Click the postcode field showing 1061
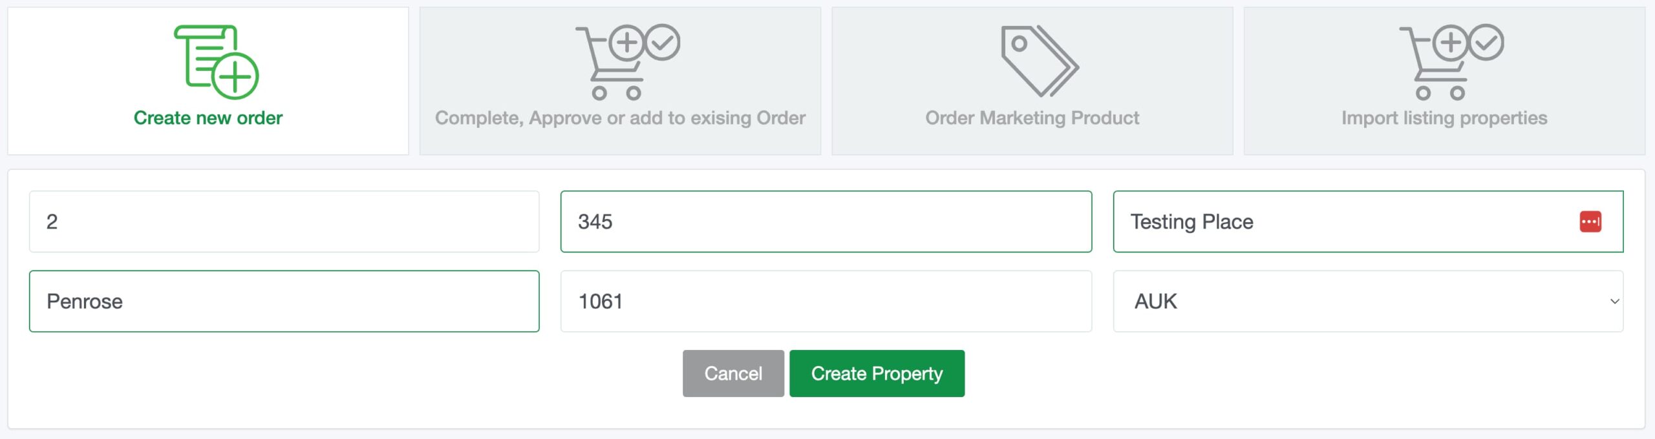This screenshot has height=439, width=1655. tap(826, 301)
